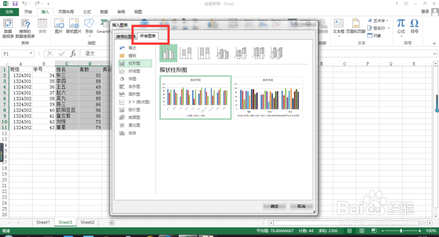Open the 审阅 ribbon tab
Viewport: 439px width, 237px height.
coord(121,12)
